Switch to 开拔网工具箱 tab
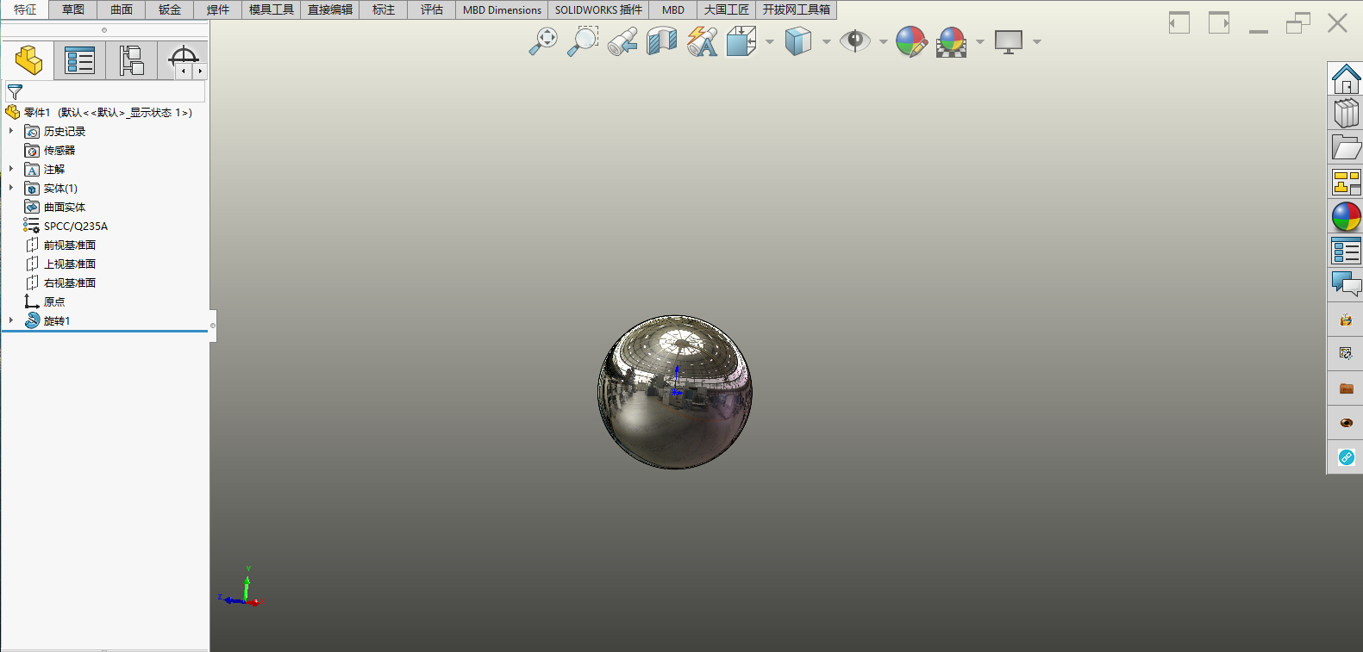 [797, 9]
